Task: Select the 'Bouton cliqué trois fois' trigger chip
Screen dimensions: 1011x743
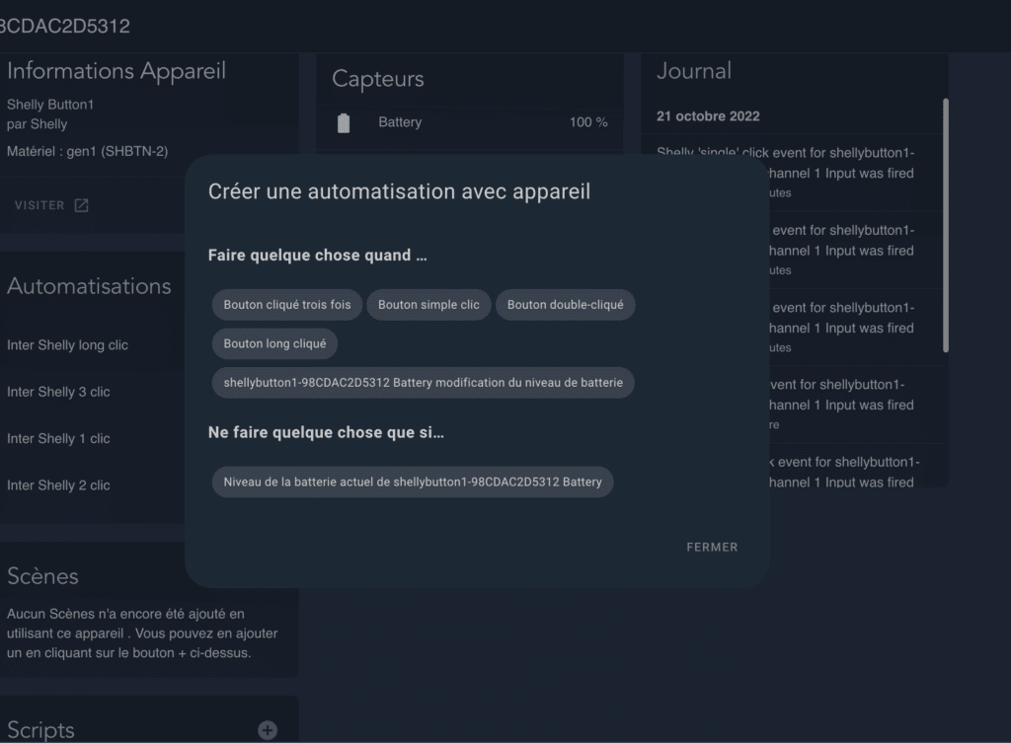Action: pyautogui.click(x=287, y=305)
